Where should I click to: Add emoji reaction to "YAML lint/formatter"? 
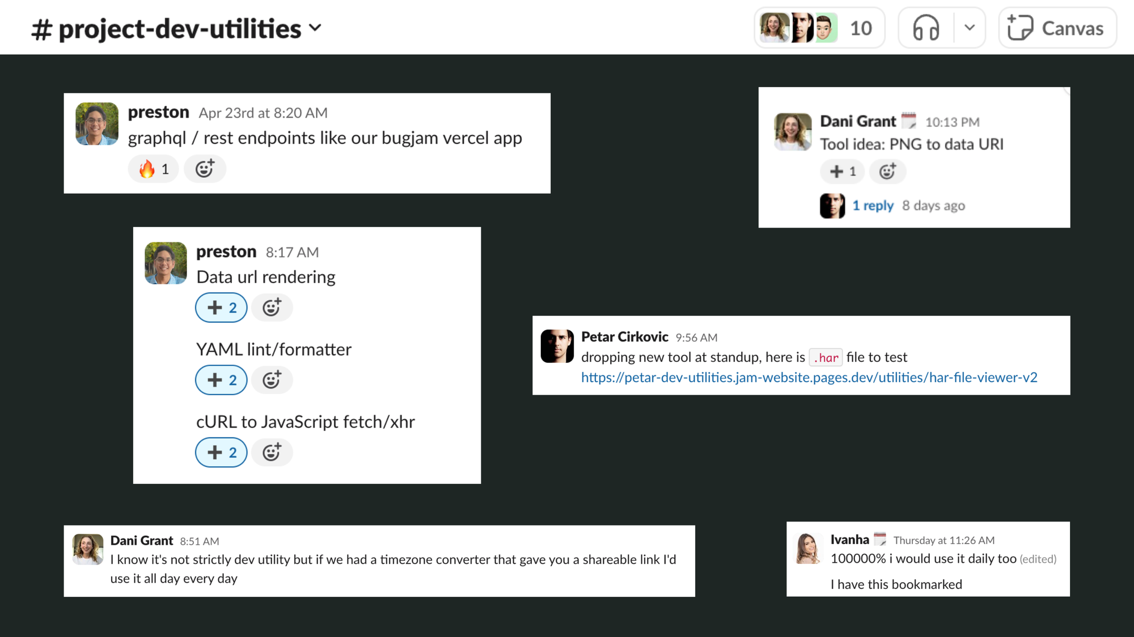(272, 380)
